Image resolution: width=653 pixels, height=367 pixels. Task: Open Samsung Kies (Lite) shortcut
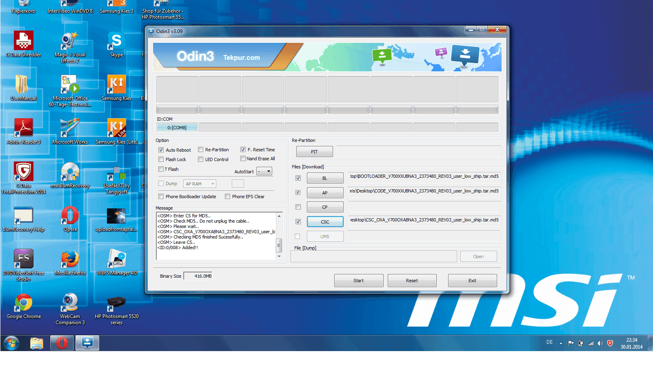point(116,131)
